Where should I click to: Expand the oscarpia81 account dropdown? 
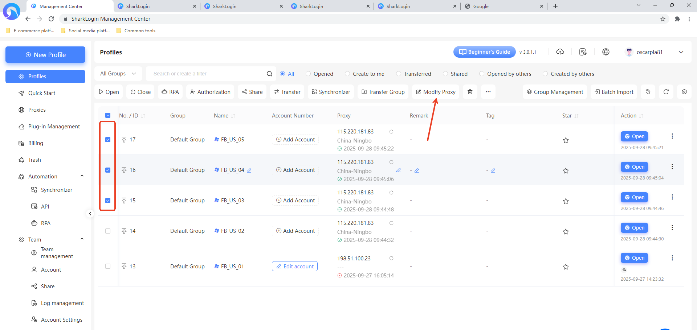coord(681,52)
